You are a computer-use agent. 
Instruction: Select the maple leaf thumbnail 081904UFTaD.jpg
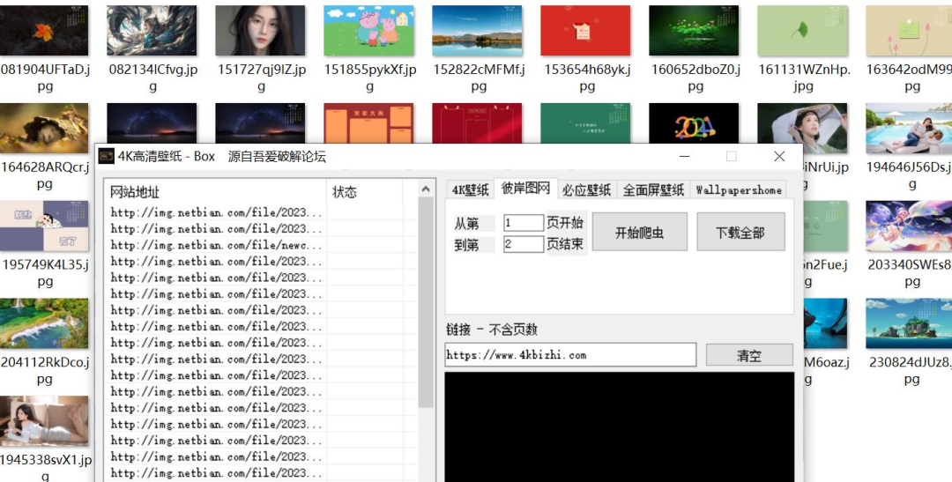tap(44, 30)
